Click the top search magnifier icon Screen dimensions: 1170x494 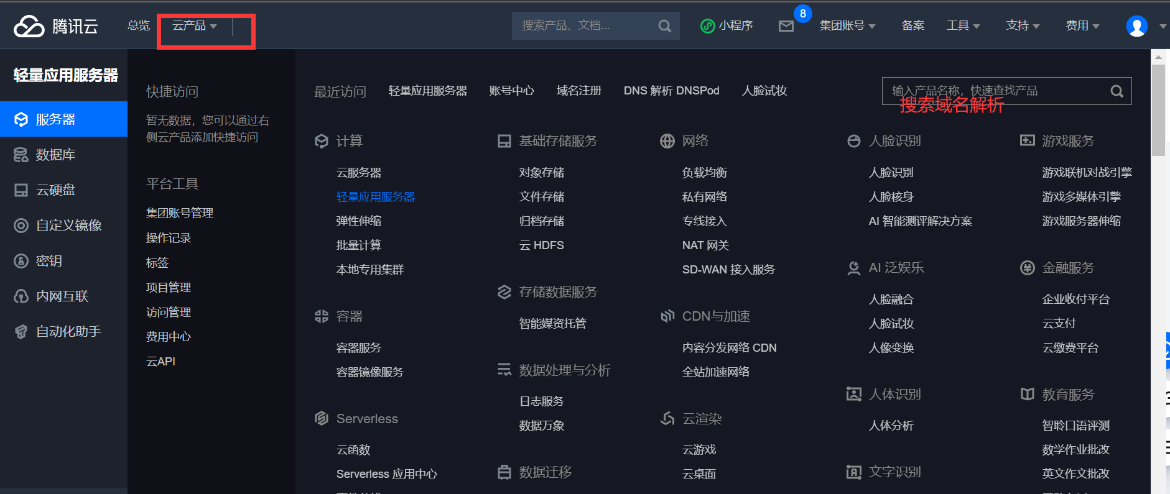pos(664,26)
